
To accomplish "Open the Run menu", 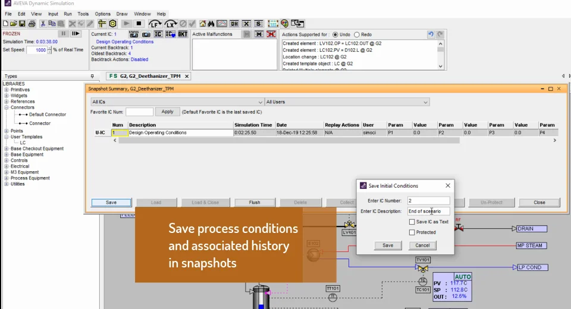I will (68, 14).
